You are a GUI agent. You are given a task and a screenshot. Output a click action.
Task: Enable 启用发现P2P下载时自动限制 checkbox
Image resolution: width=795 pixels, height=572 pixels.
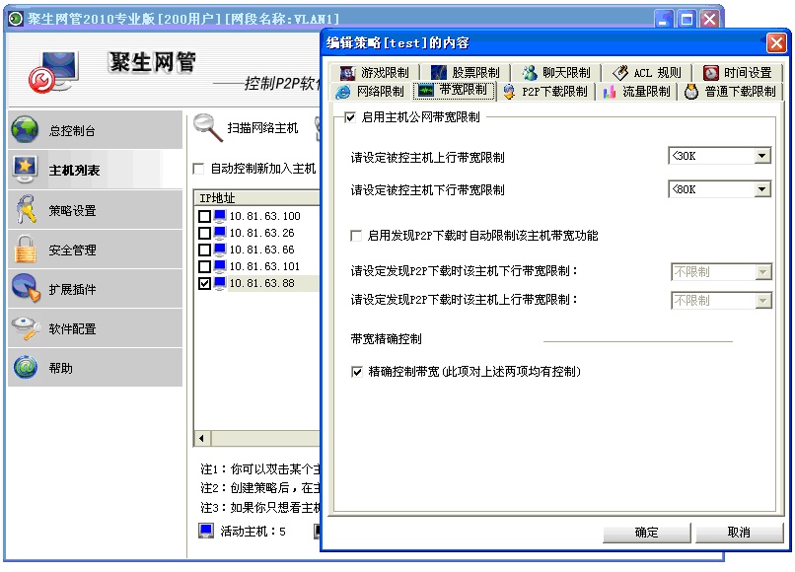coord(357,236)
